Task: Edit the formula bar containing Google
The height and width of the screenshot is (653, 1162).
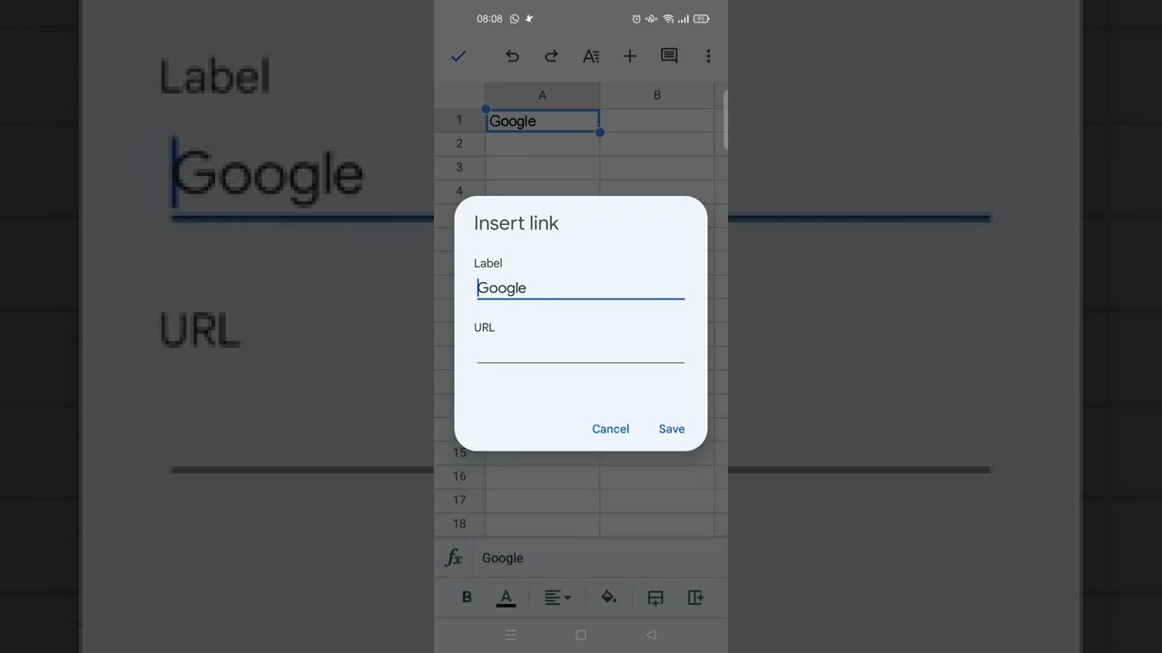Action: click(x=600, y=558)
